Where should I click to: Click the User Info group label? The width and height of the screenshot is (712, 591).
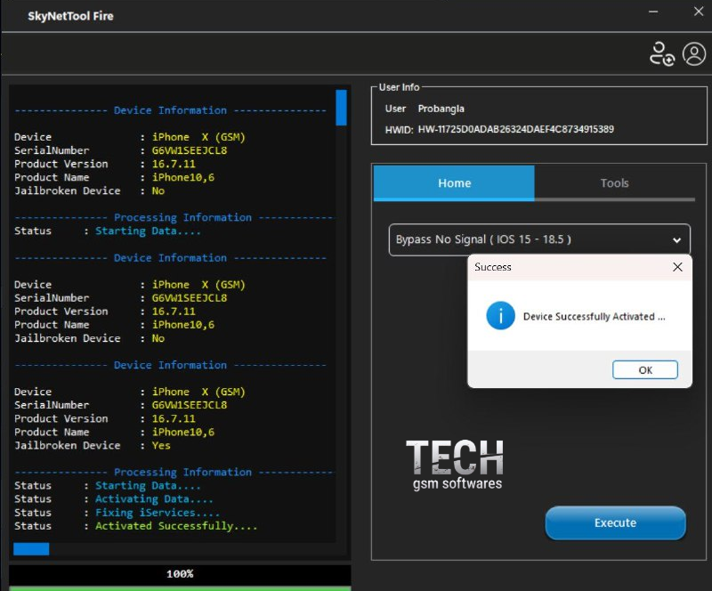tap(399, 87)
